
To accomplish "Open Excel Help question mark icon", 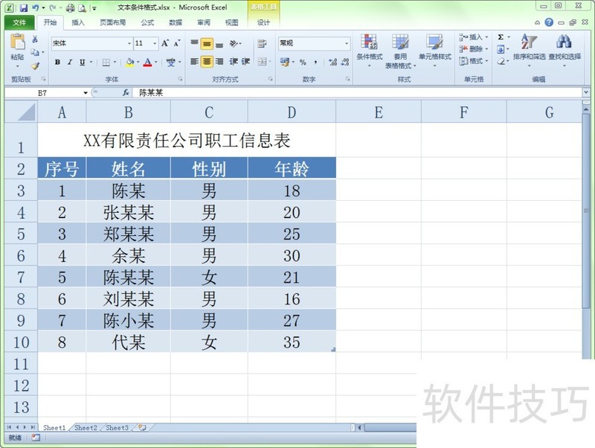I will point(549,22).
